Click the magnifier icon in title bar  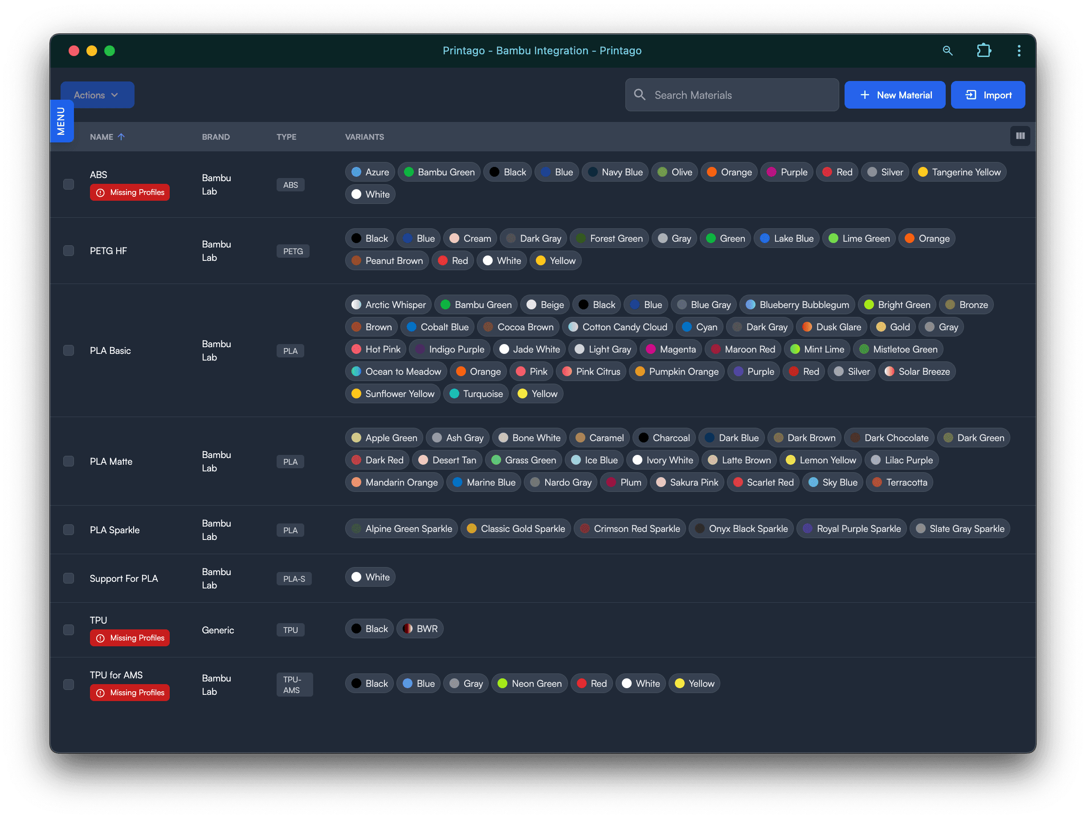point(947,51)
